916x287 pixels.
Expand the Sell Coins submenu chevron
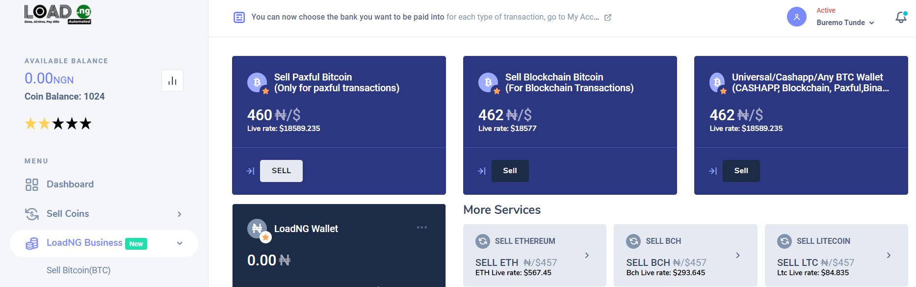(180, 214)
